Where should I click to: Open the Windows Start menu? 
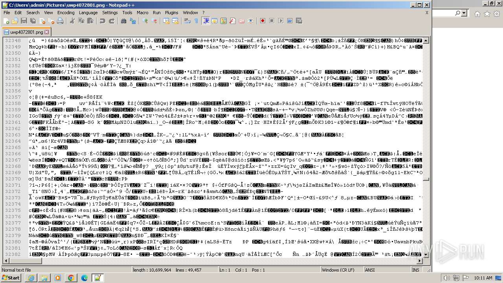[x=11, y=278]
